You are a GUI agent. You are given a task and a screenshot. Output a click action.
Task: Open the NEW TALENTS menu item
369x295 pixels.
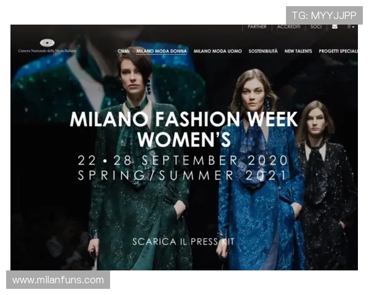[x=298, y=51]
